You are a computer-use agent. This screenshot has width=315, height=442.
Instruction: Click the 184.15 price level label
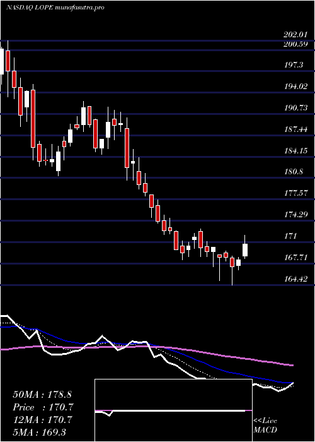point(295,151)
